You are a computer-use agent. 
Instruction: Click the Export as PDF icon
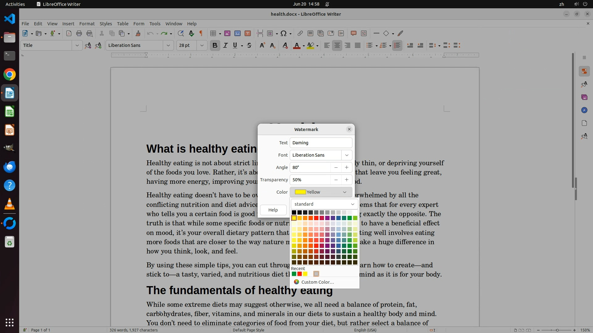click(x=69, y=33)
